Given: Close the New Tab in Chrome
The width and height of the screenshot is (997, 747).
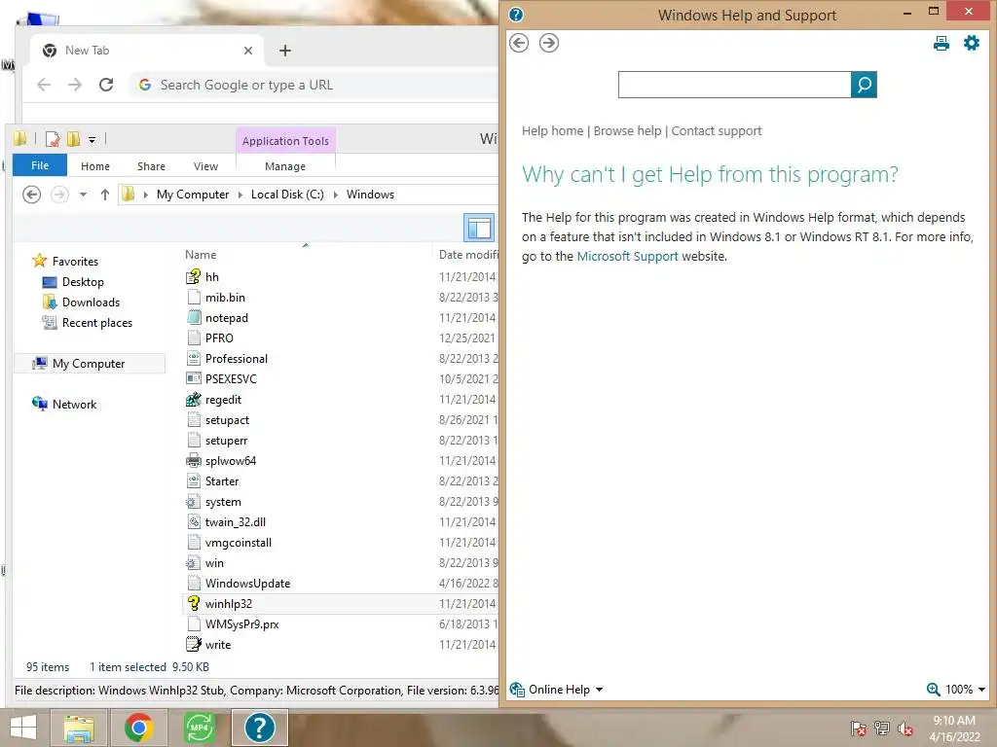Looking at the screenshot, I should coord(248,51).
